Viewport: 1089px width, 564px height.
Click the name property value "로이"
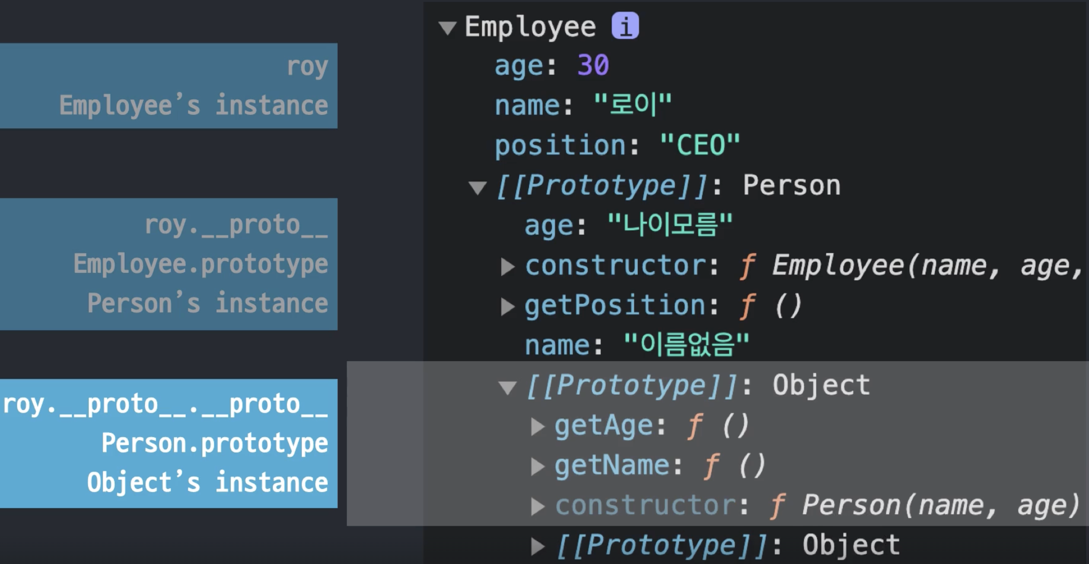633,105
